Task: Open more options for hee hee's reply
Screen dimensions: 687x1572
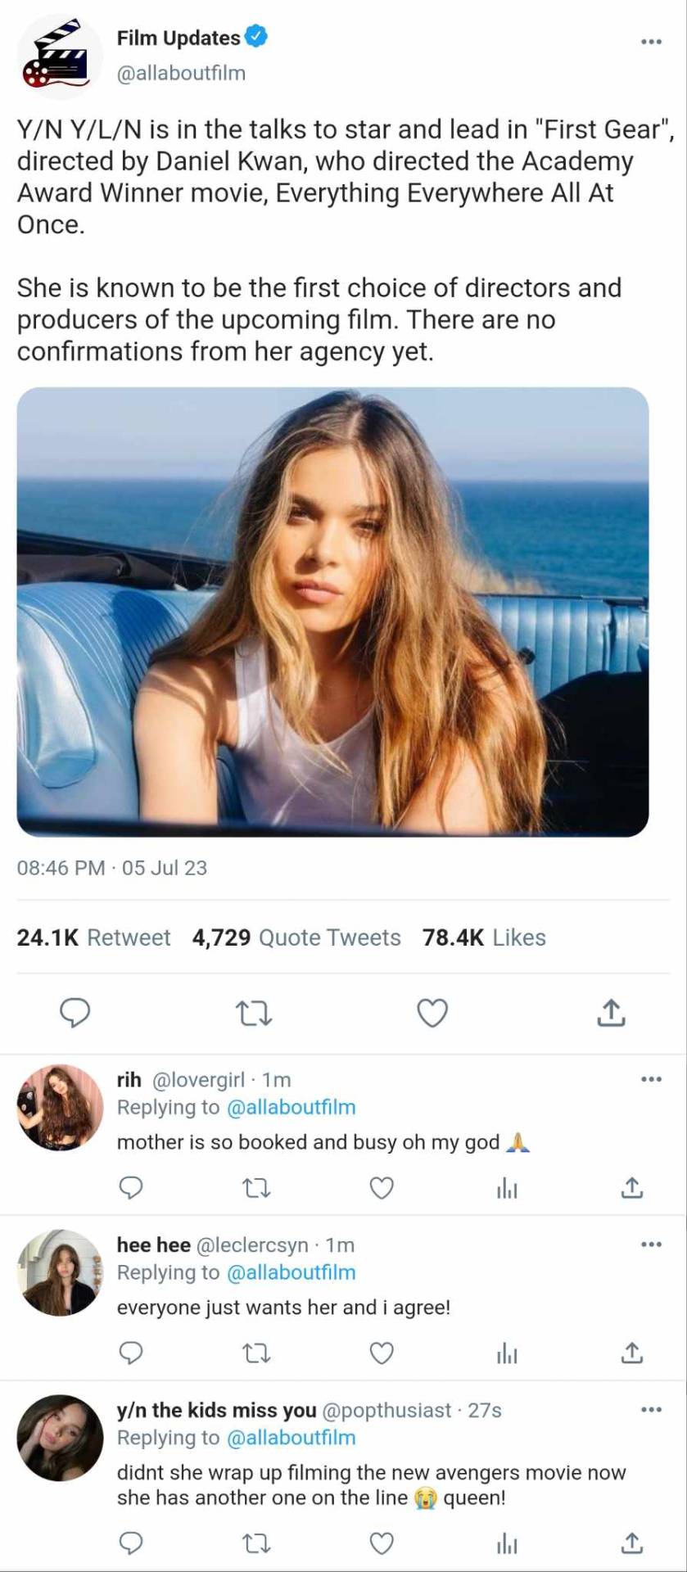Action: (x=651, y=1244)
